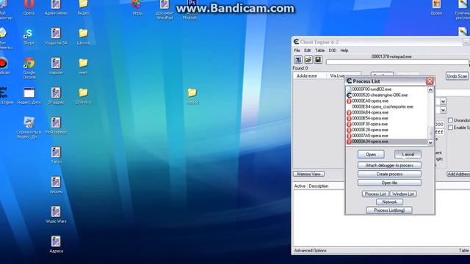The image size is (470, 264).
Task: Click the Create process button
Action: [x=389, y=174]
